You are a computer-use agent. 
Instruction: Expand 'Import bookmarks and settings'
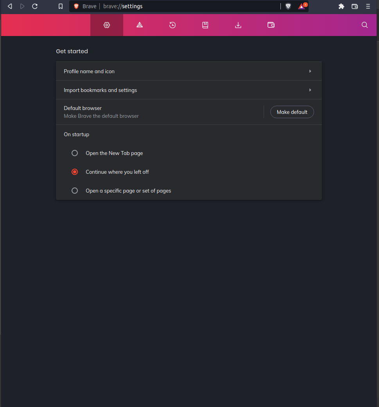click(x=189, y=90)
